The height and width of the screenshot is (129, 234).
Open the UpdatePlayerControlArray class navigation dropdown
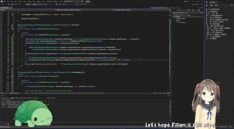(84, 10)
